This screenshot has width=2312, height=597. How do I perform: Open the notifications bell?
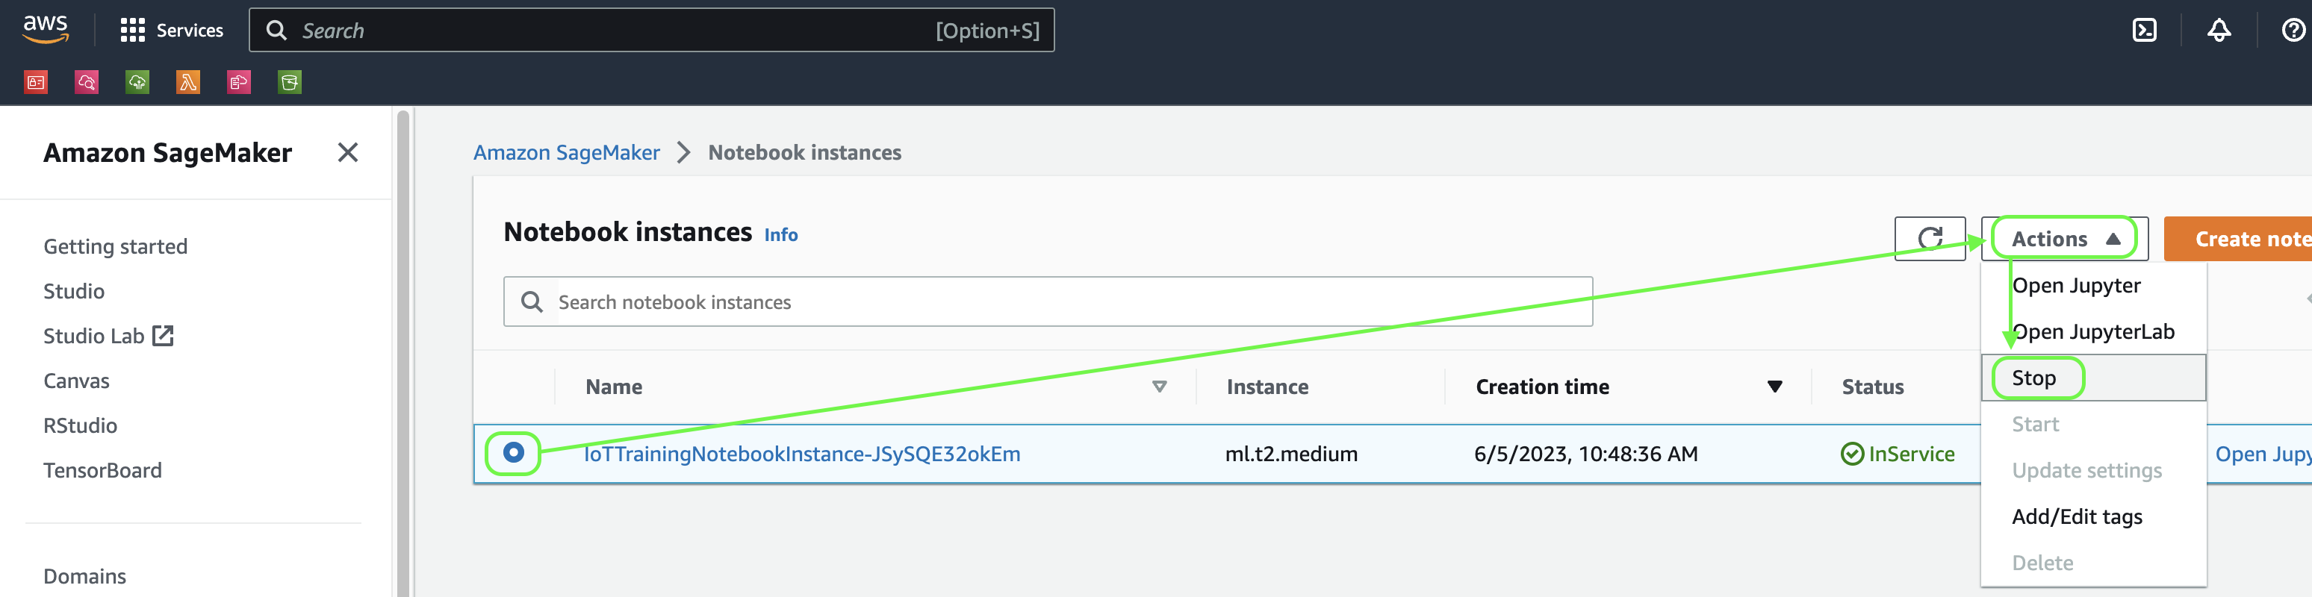[x=2219, y=31]
